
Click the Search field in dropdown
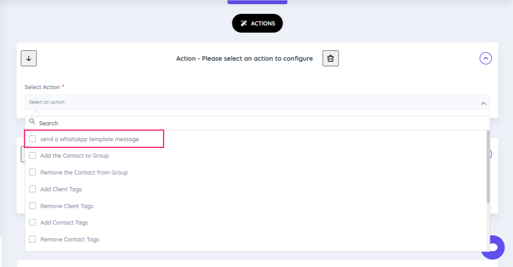(259, 123)
